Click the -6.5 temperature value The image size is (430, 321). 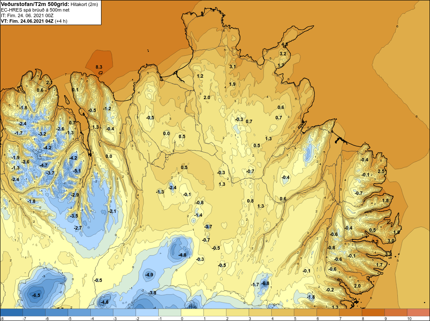[x=36, y=295]
